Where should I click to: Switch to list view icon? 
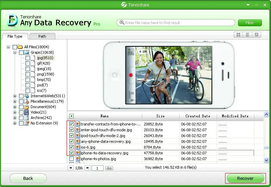[x=247, y=35]
